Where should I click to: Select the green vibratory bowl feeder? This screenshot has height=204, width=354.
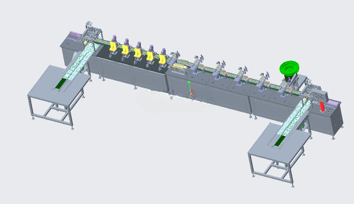point(289,68)
